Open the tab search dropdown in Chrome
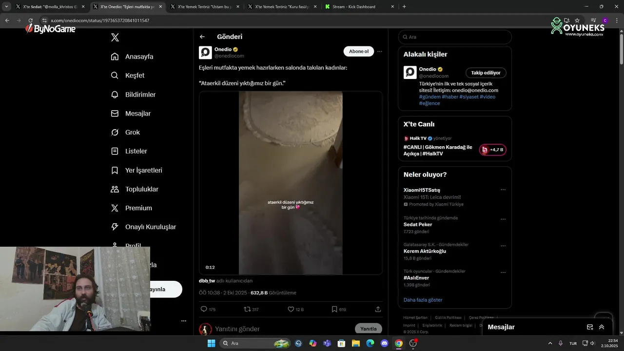Image resolution: width=624 pixels, height=351 pixels. coord(6,7)
